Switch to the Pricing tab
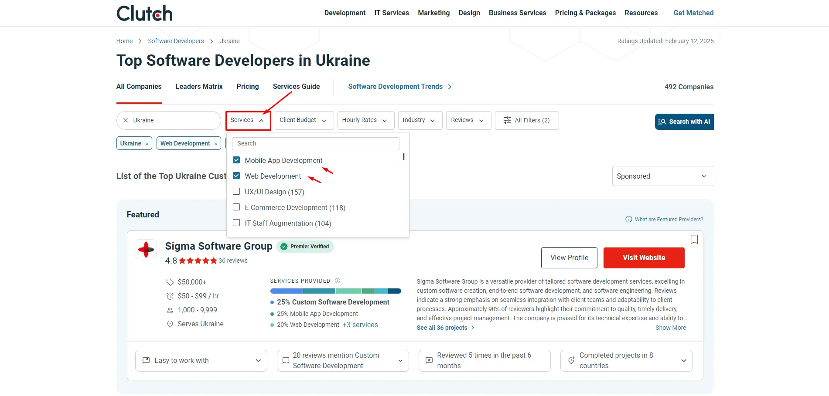 248,87
